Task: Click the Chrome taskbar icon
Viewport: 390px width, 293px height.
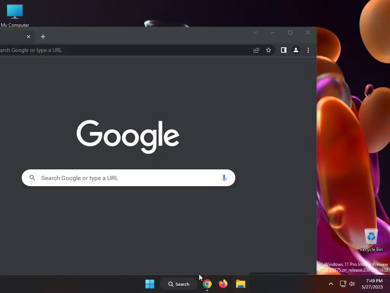Action: pyautogui.click(x=207, y=284)
